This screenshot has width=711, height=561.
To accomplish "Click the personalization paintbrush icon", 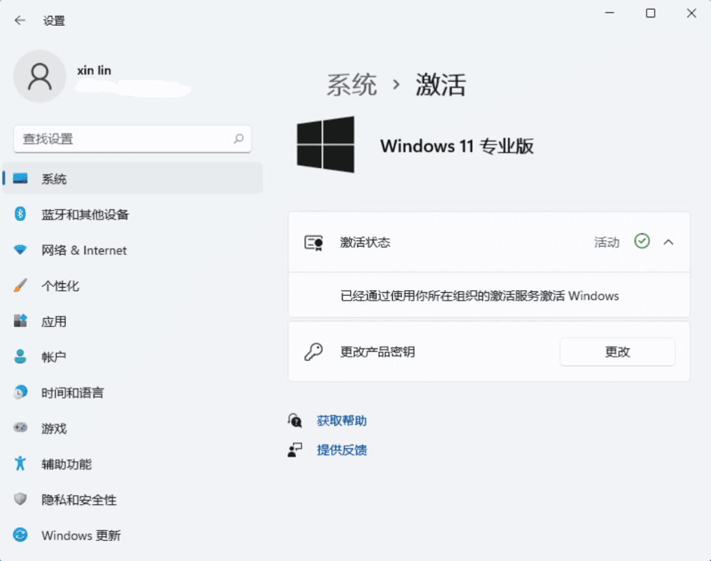I will pos(20,285).
